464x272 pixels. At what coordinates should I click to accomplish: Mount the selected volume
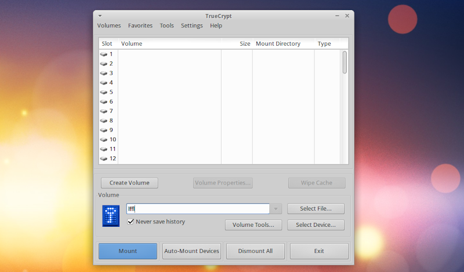coord(128,251)
